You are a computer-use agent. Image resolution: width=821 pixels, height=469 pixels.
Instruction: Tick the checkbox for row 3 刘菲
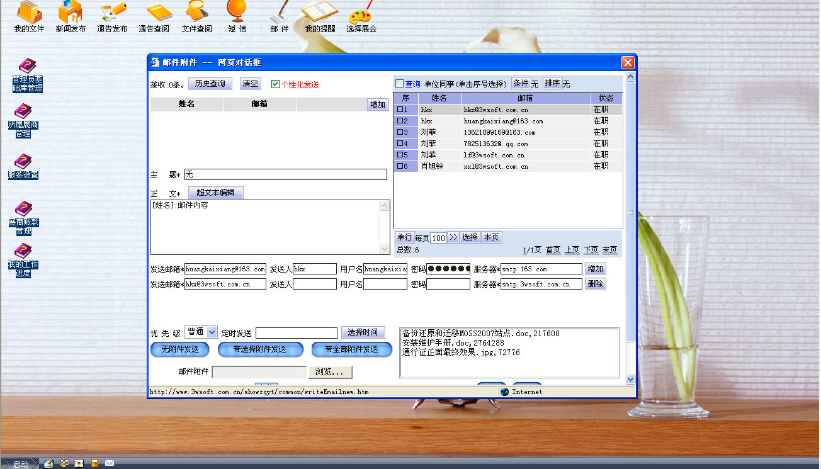point(400,132)
